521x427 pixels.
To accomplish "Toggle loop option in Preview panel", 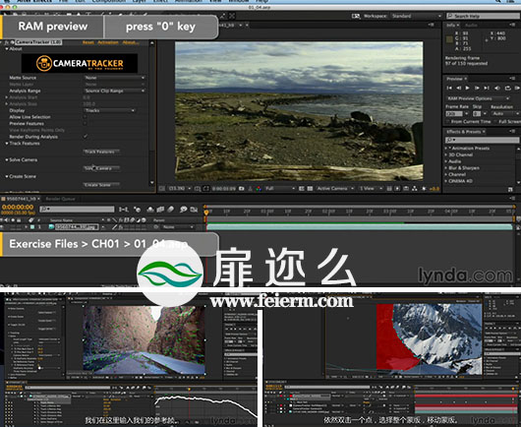I will [507, 89].
